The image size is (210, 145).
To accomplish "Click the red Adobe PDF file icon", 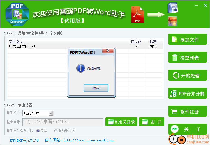I will click(137, 15).
